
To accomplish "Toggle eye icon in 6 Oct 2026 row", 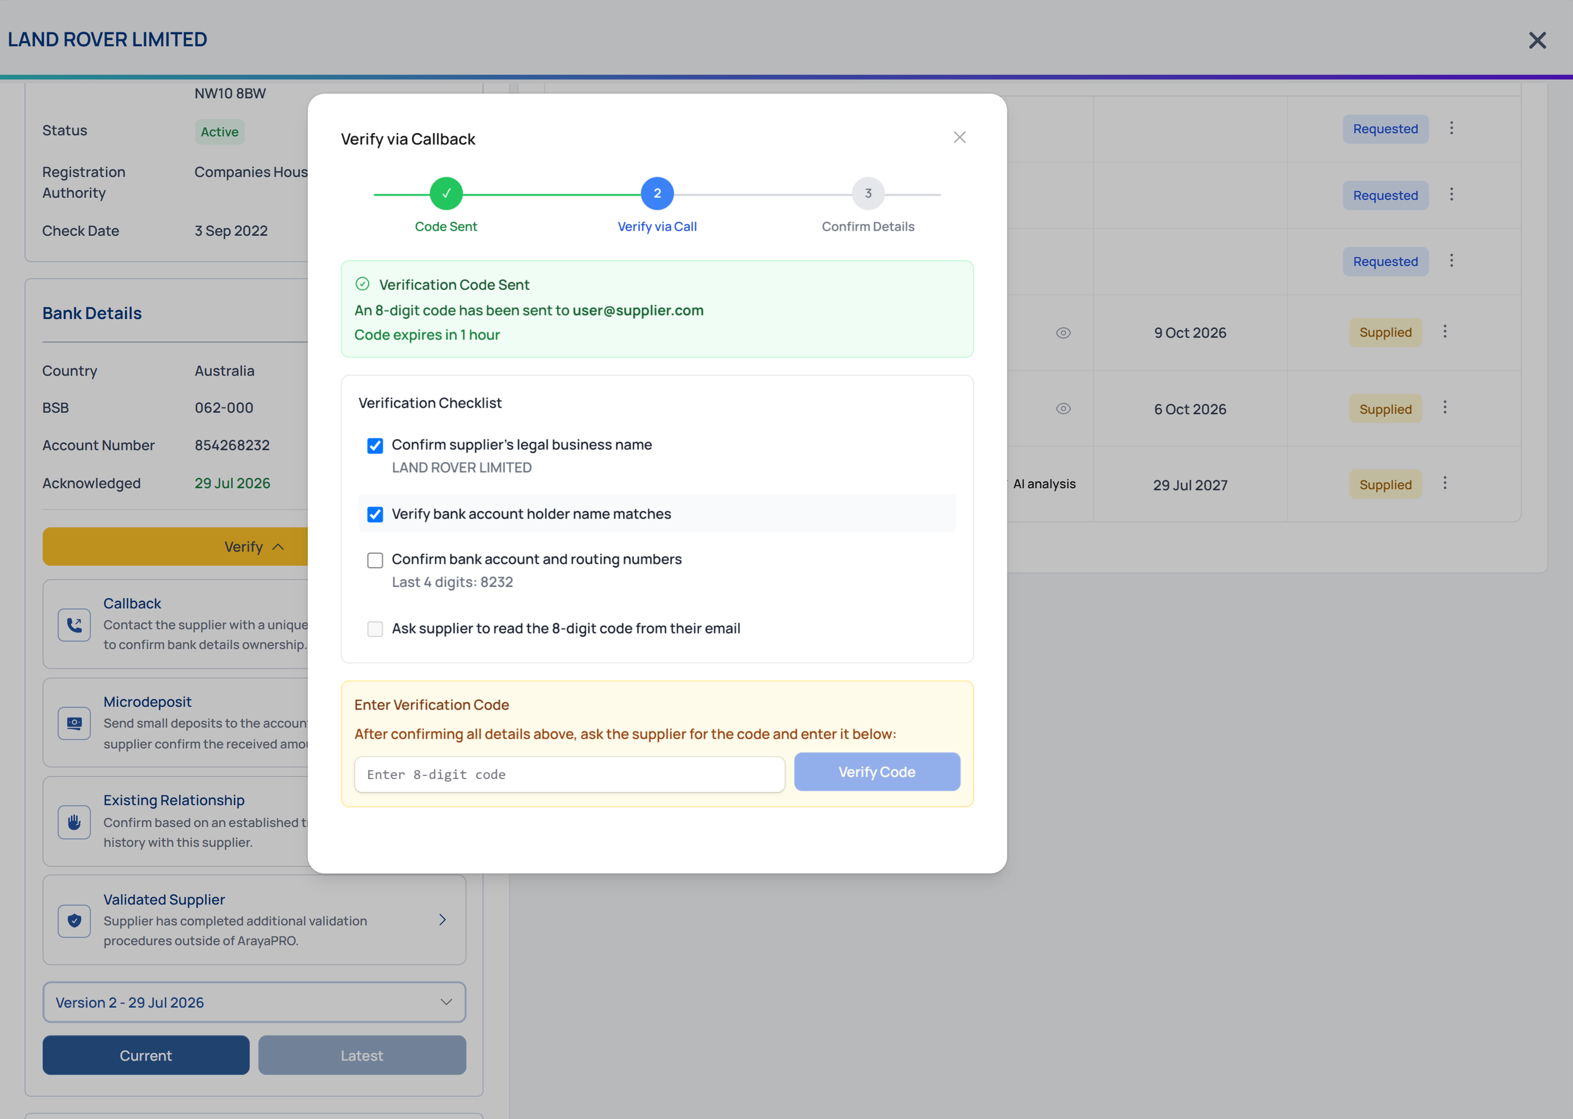I will pos(1063,408).
